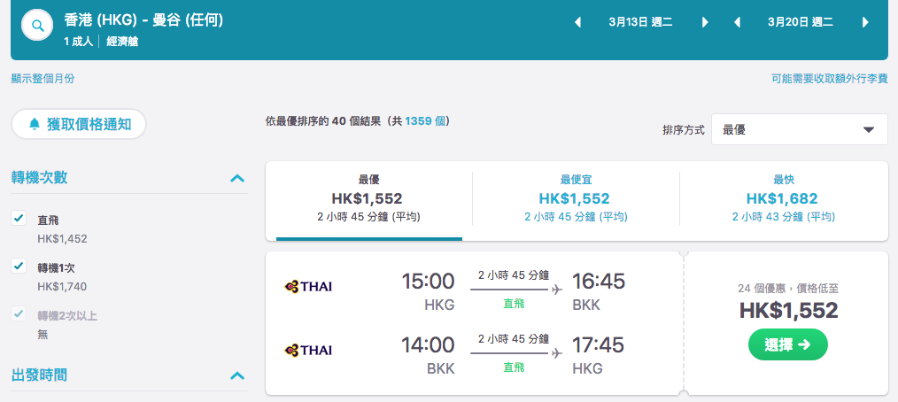Click the THAI airline logo on return flight
898x402 pixels.
point(308,350)
